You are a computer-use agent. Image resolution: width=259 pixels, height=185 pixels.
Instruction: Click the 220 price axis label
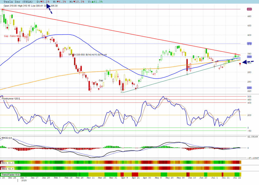click(x=249, y=91)
